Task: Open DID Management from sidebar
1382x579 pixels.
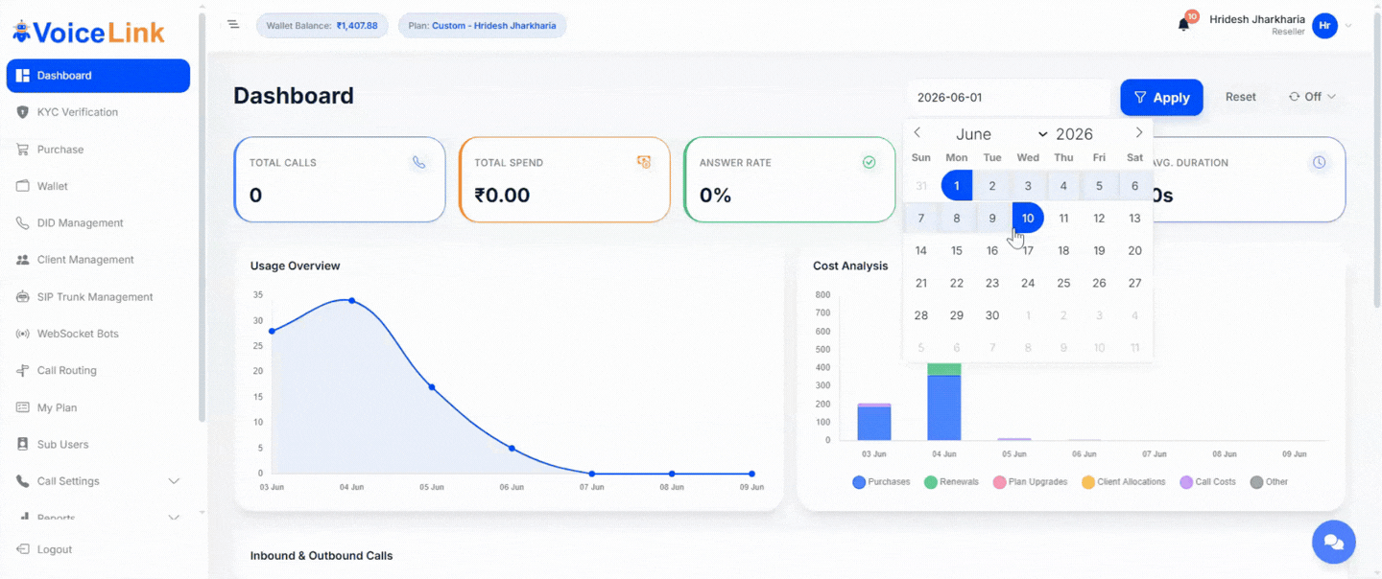Action: [98, 223]
